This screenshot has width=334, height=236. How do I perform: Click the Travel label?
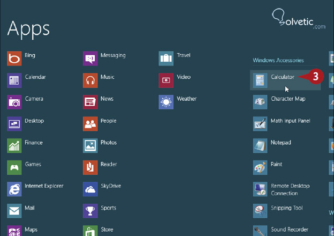click(184, 55)
